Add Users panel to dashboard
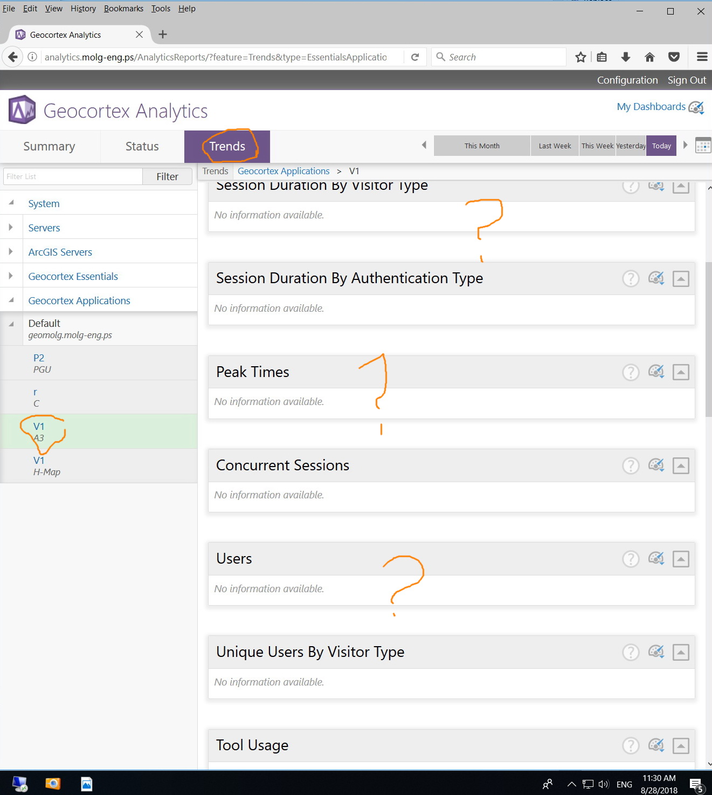 pos(656,558)
